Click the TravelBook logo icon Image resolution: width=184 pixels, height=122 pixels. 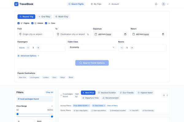pyautogui.click(x=16, y=4)
